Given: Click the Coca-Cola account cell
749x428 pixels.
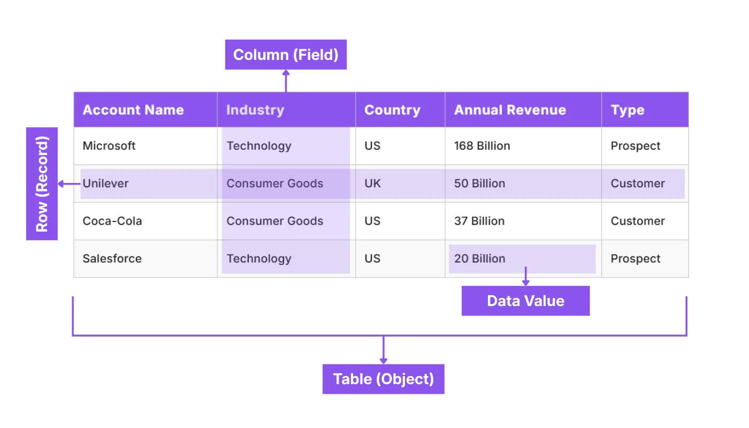Looking at the screenshot, I should point(112,221).
